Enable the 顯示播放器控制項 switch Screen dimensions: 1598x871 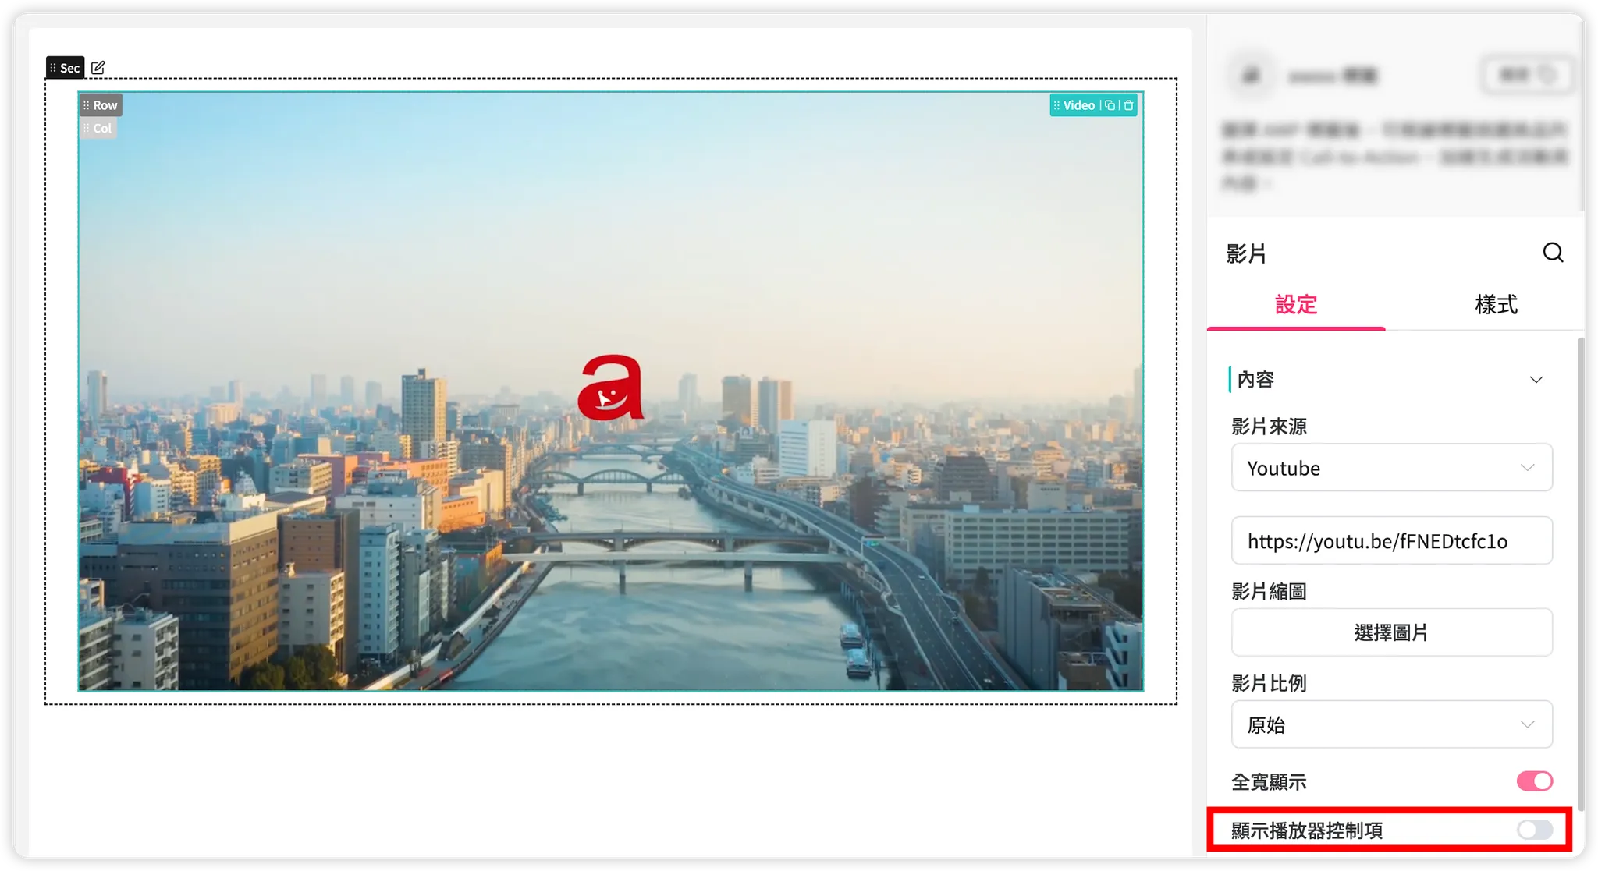[x=1534, y=830]
